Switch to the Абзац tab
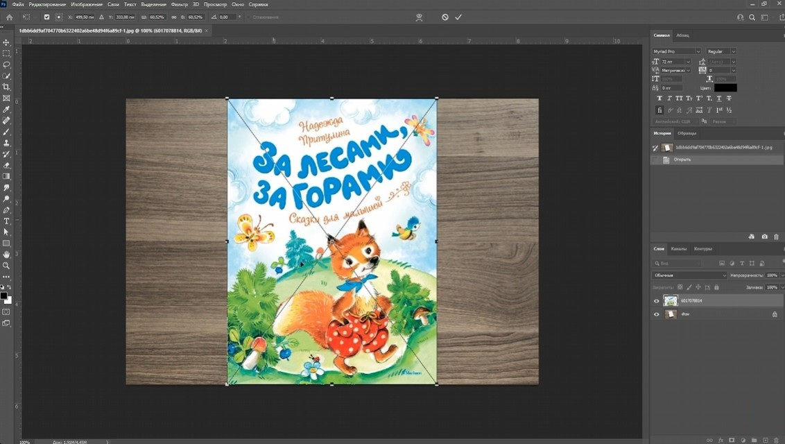 [682, 35]
